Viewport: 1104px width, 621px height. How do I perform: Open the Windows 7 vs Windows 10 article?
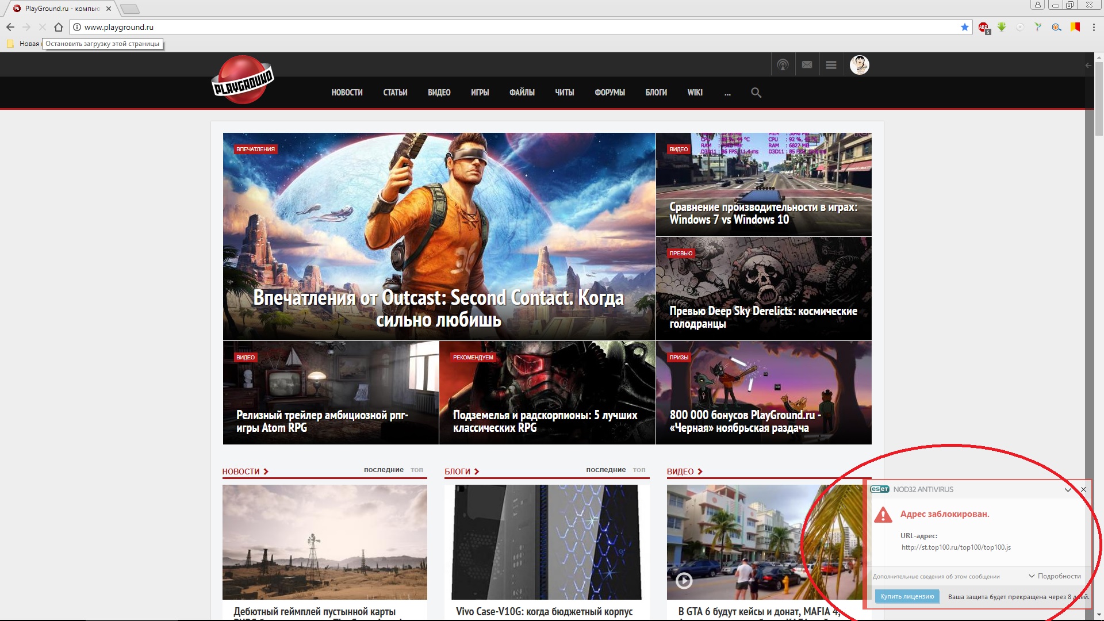[x=763, y=213]
